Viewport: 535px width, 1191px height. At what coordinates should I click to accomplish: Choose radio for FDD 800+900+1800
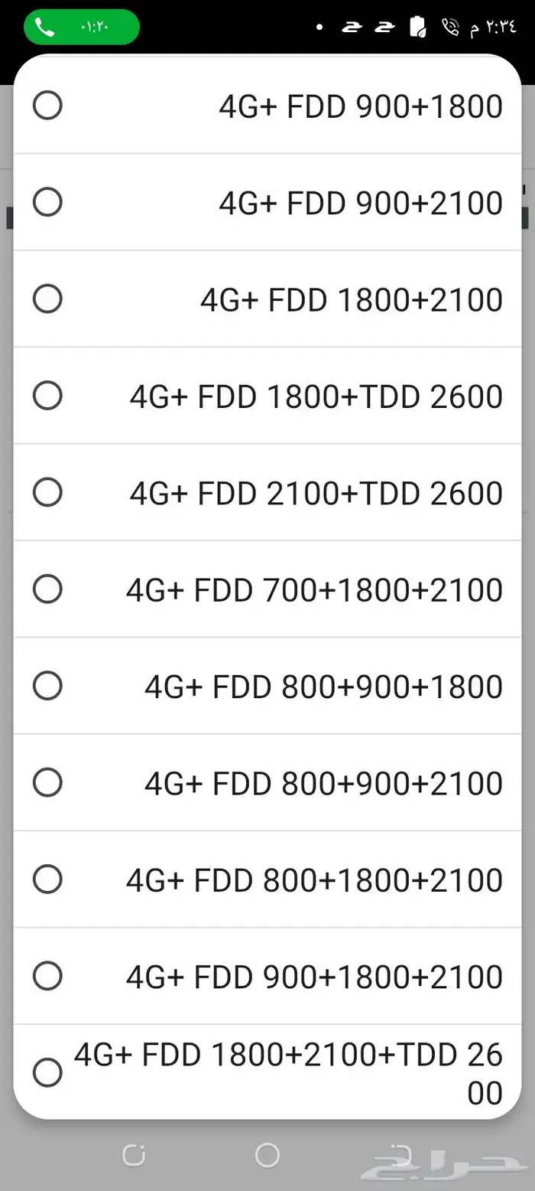pos(47,686)
